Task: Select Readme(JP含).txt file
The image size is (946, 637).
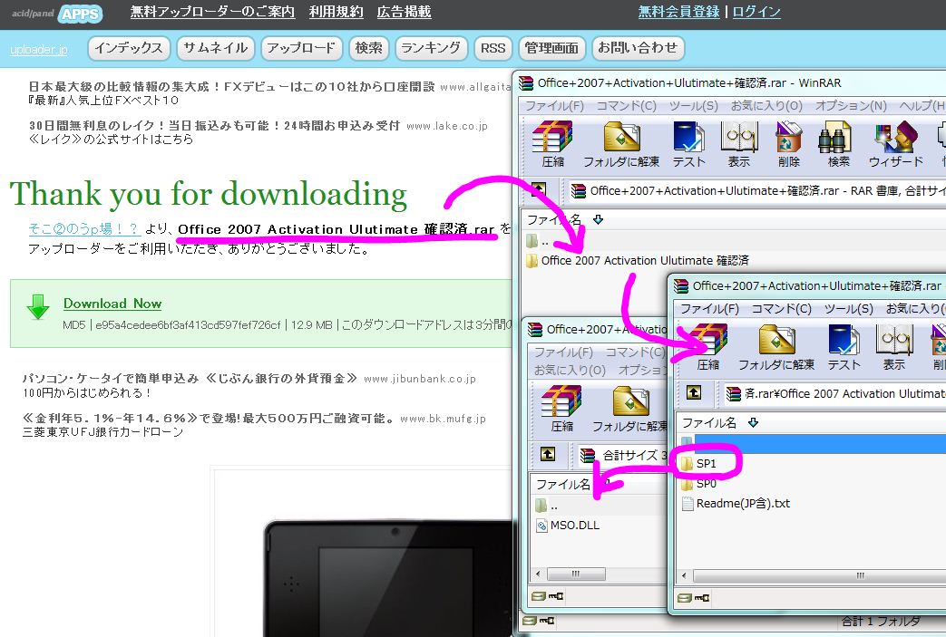Action: pos(736,503)
